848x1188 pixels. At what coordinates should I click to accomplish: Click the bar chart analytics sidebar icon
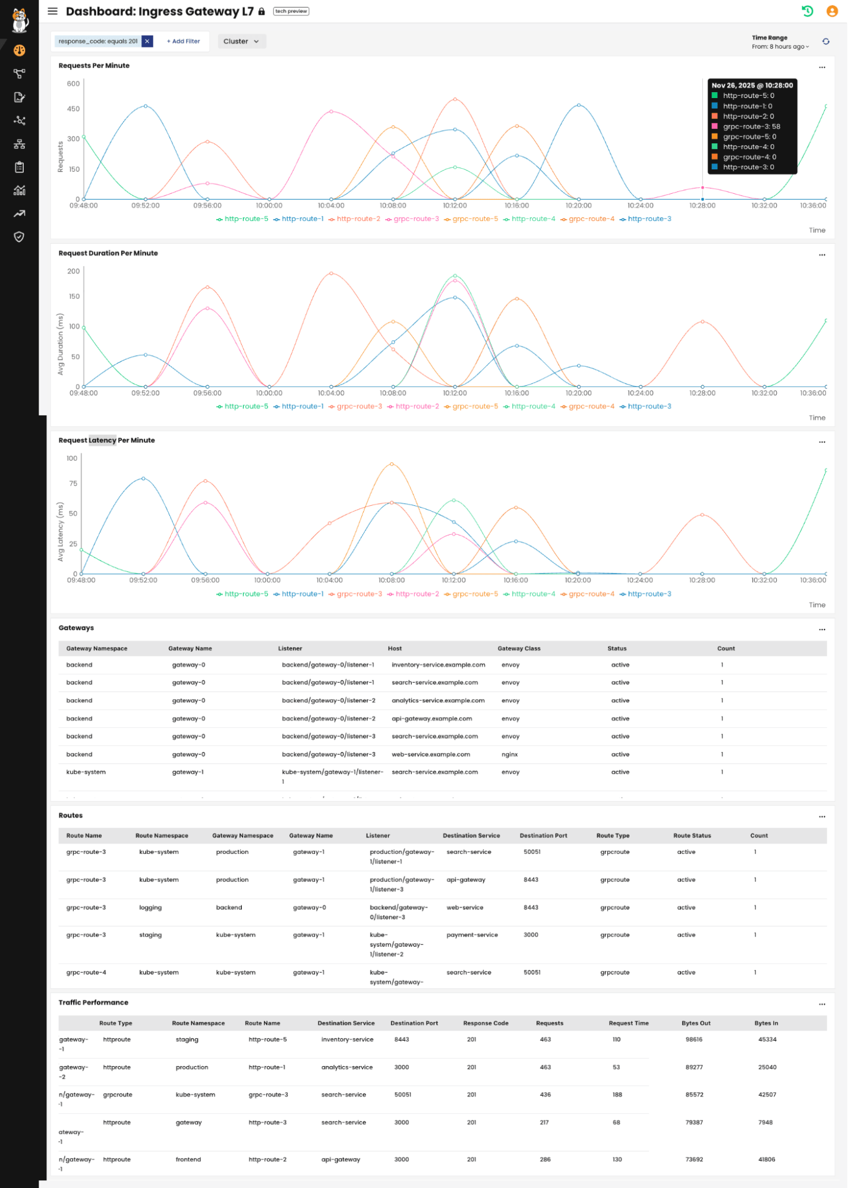pyautogui.click(x=20, y=191)
